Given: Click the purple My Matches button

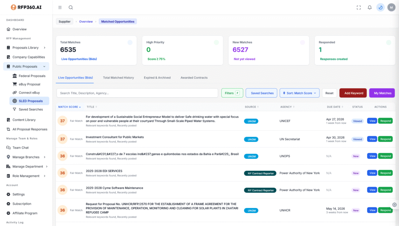Looking at the screenshot, I should pyautogui.click(x=382, y=93).
